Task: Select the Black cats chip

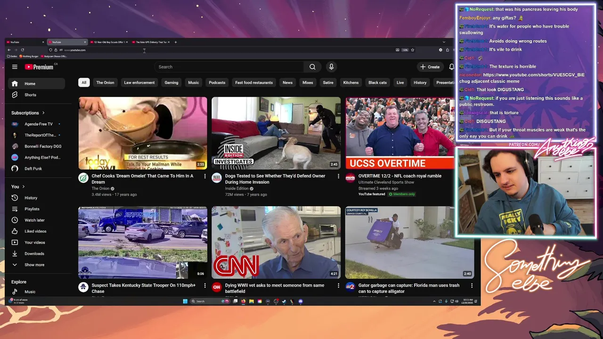Action: click(377, 82)
